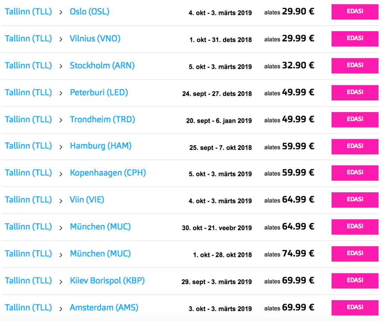Click the arrow icon before Trondheim (TRD)
Viewport: 381px width, 321px height.
[61, 120]
